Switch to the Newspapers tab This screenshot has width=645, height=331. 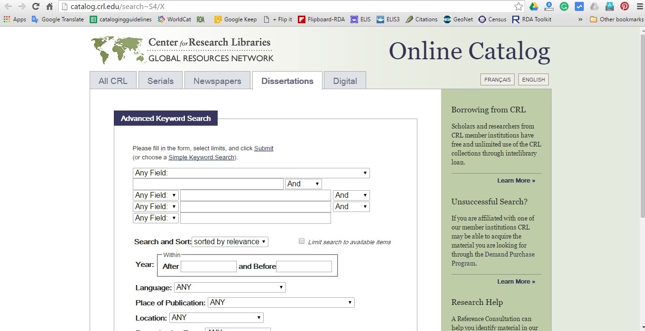(x=217, y=81)
